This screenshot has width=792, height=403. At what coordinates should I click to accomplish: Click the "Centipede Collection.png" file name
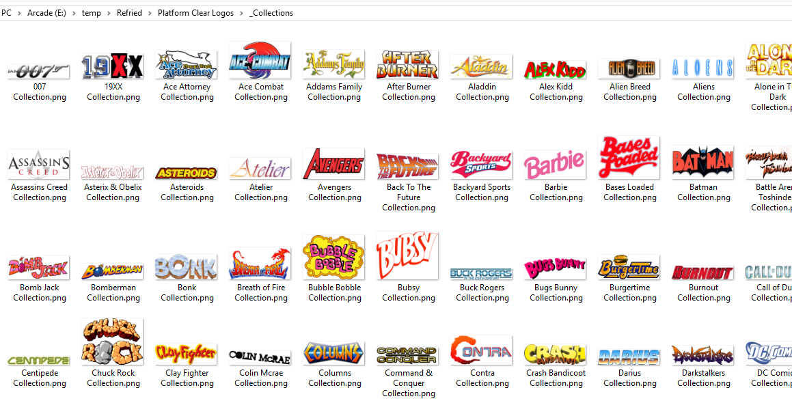[x=40, y=378]
